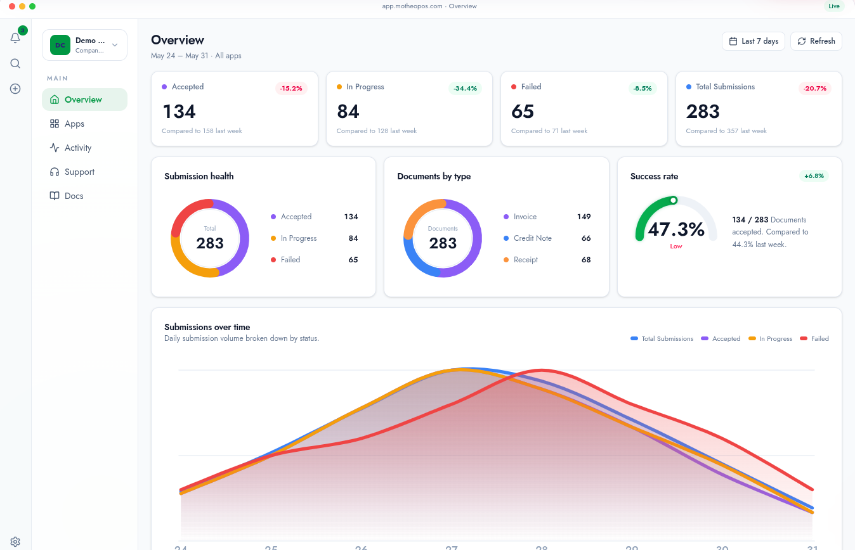Viewport: 855px width, 550px height.
Task: Click the Invoice count 149
Action: (x=584, y=217)
